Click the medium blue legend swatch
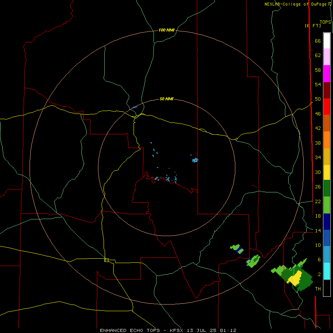333x333 pixels. tap(327, 238)
